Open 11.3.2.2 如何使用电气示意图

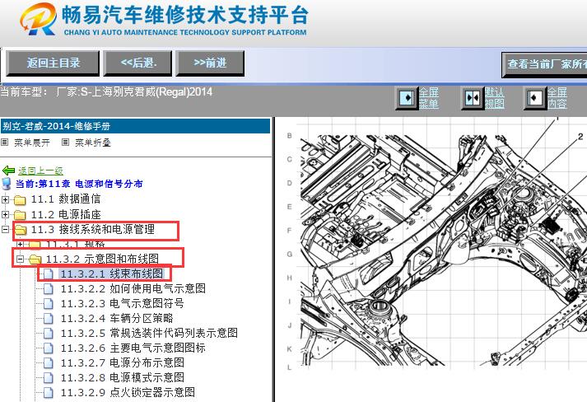coord(133,288)
